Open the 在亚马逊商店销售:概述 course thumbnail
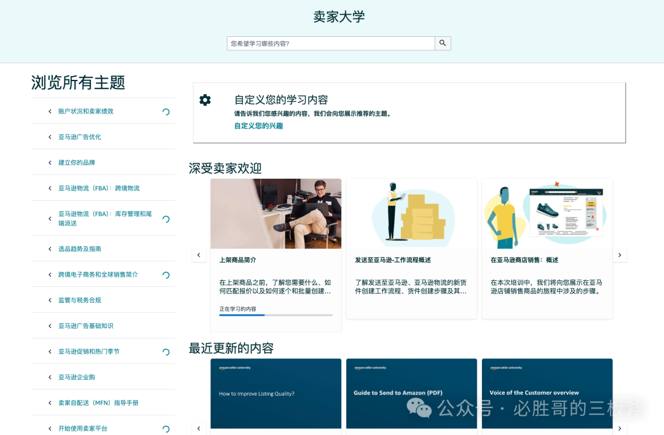 coord(547,214)
